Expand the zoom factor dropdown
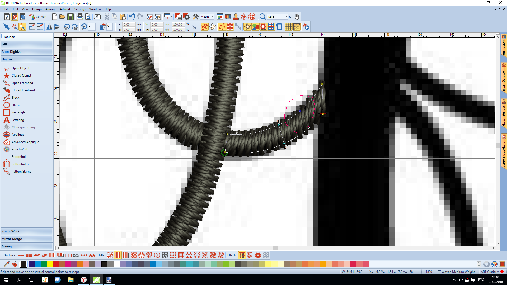 pos(286,17)
